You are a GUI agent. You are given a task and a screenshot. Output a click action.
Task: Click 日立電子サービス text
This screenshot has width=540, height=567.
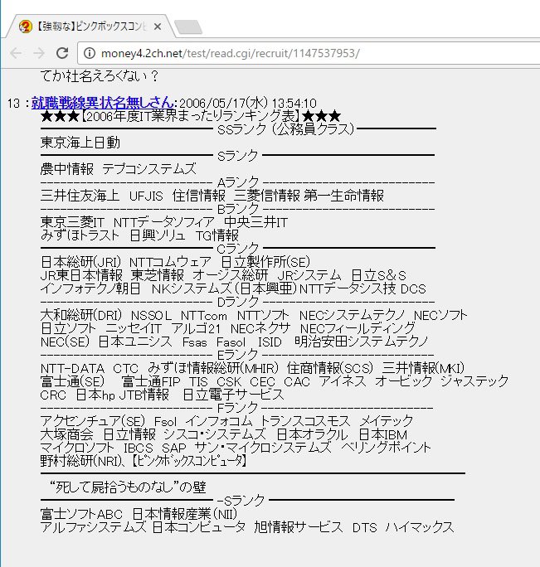(233, 395)
